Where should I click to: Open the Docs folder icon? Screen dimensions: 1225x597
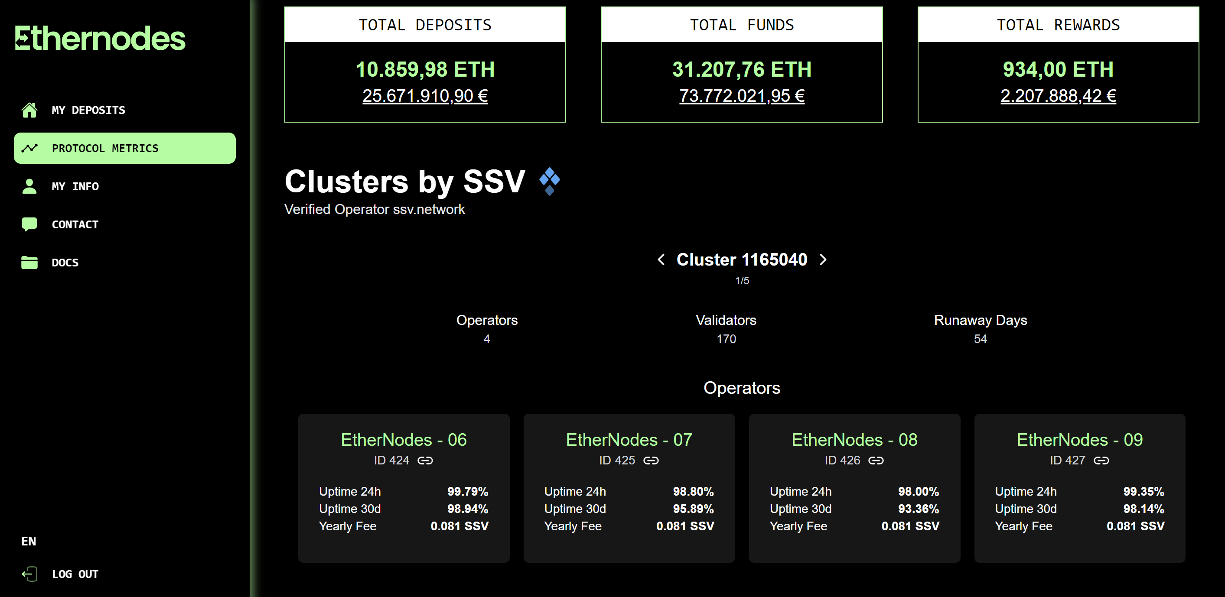click(x=29, y=262)
